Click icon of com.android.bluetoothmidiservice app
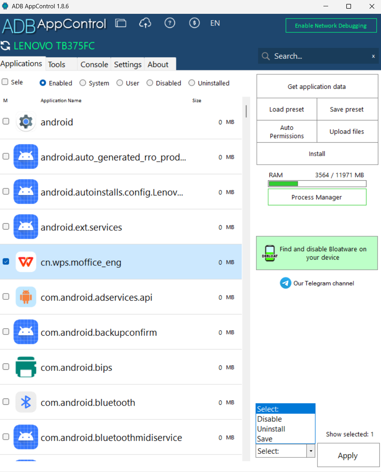 point(26,437)
